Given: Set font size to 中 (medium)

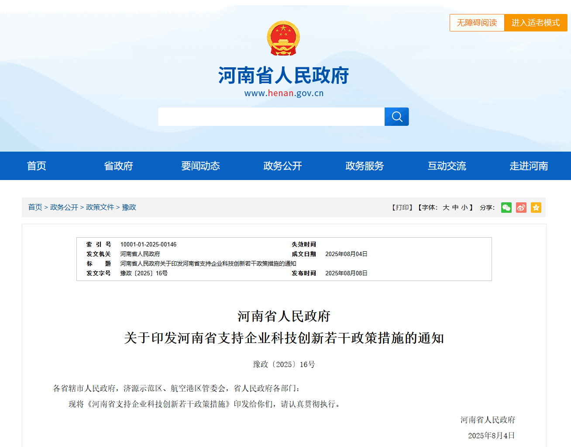Looking at the screenshot, I should (455, 208).
